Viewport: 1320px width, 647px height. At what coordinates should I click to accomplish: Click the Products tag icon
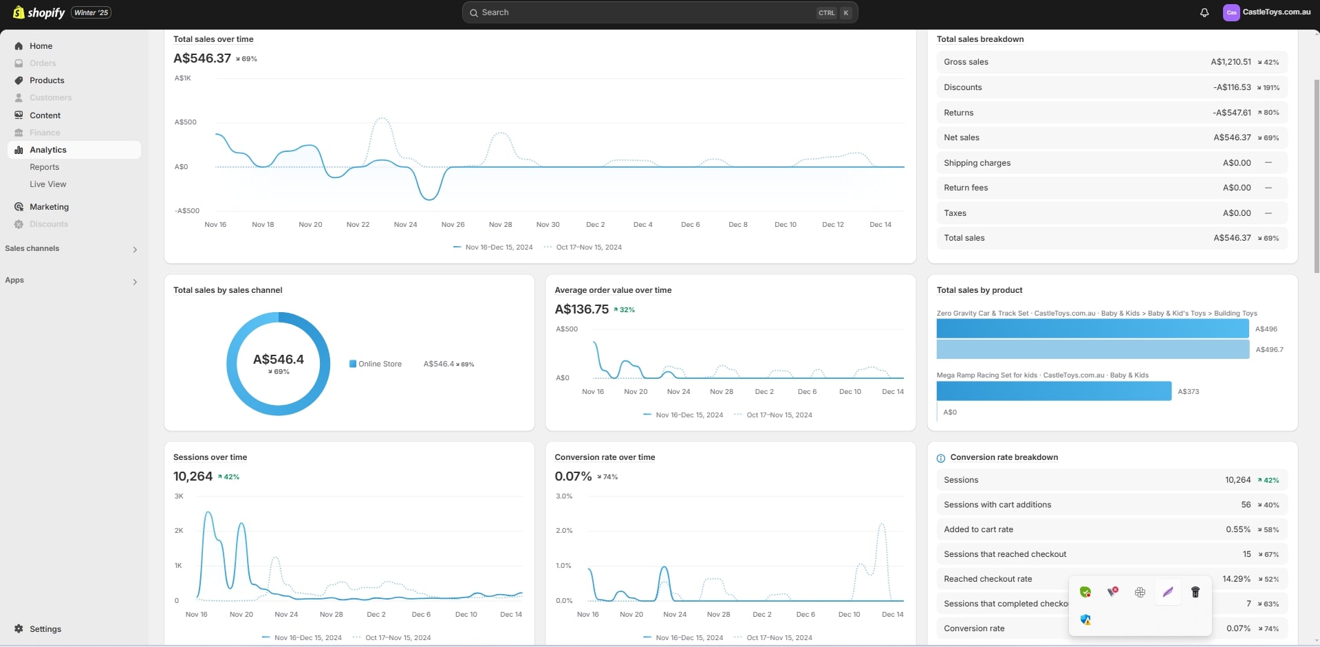point(19,80)
